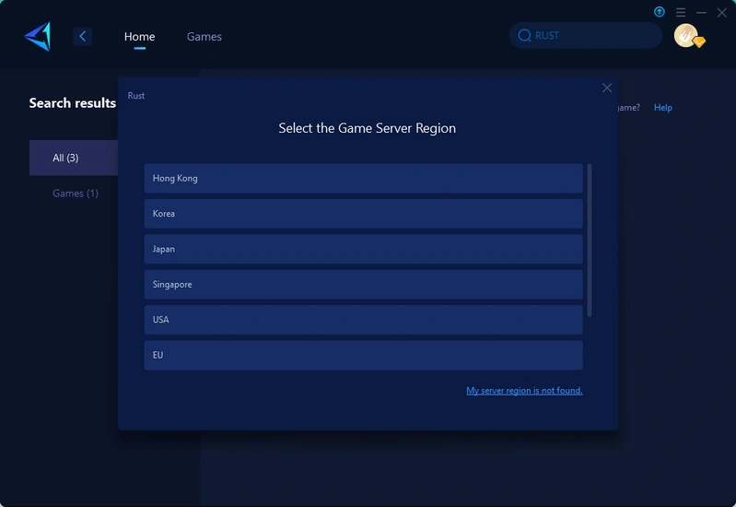Go back using the arrow button

(83, 37)
